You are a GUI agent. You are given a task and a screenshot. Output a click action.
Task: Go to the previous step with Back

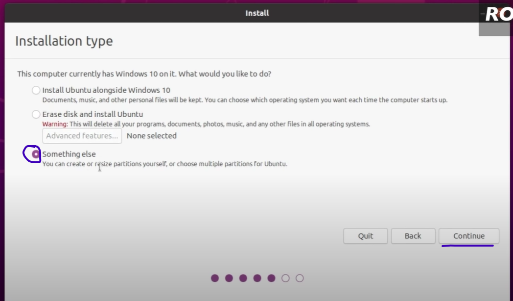point(413,236)
